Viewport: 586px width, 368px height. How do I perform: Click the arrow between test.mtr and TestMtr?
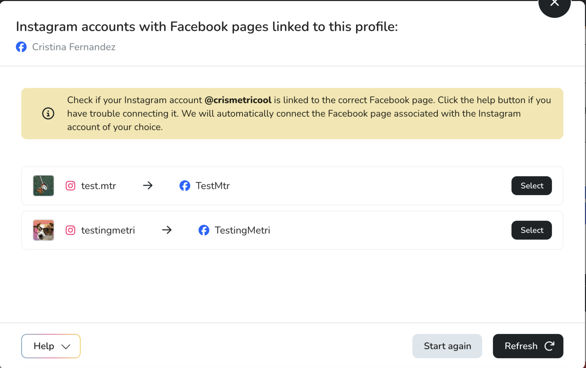[148, 186]
